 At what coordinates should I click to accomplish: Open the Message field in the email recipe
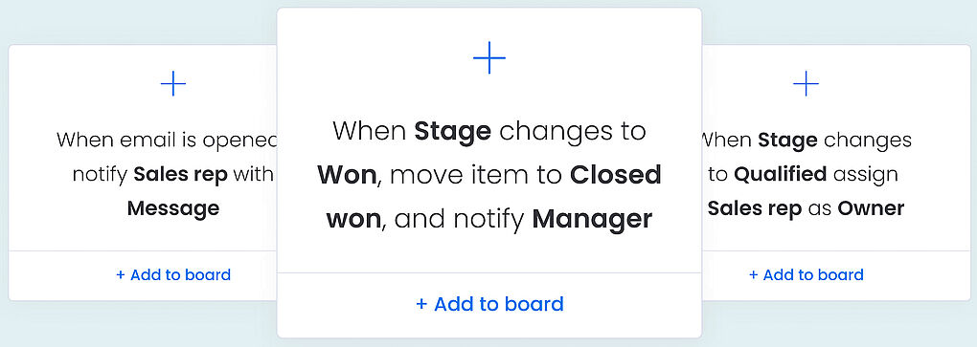coord(173,208)
